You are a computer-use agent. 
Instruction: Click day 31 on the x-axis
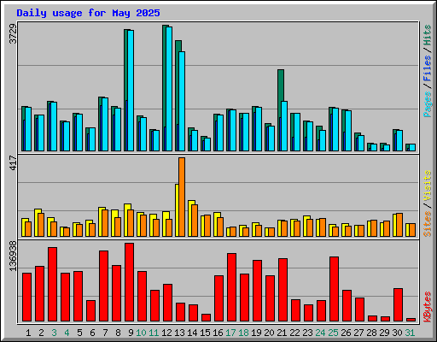(410, 333)
